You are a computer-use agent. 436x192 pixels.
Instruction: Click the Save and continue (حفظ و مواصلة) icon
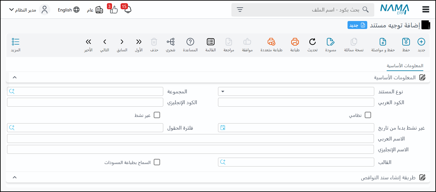point(383,42)
